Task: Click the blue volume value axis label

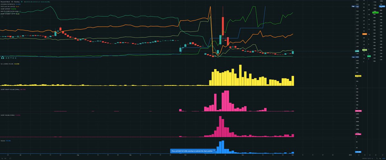Action: coord(358,152)
